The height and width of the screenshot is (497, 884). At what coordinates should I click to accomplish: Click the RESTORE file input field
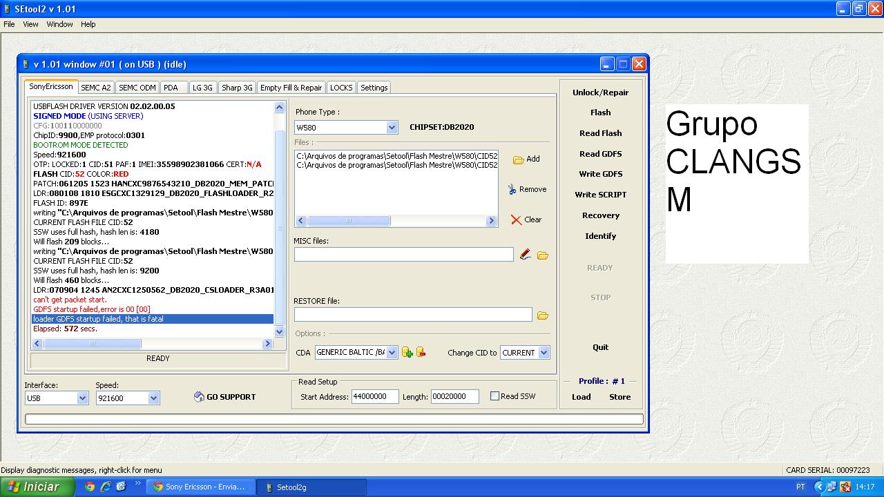413,315
